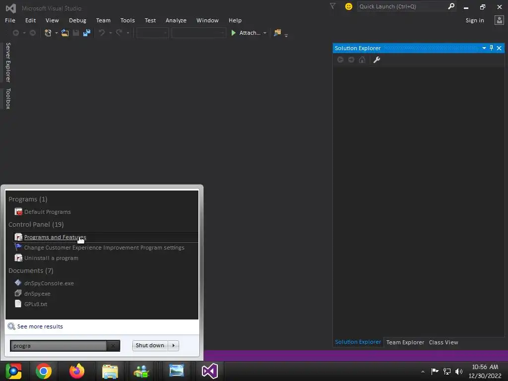Screen dimensions: 508x381
Task: Open the Server Explorer side tab
Action: [x=8, y=62]
